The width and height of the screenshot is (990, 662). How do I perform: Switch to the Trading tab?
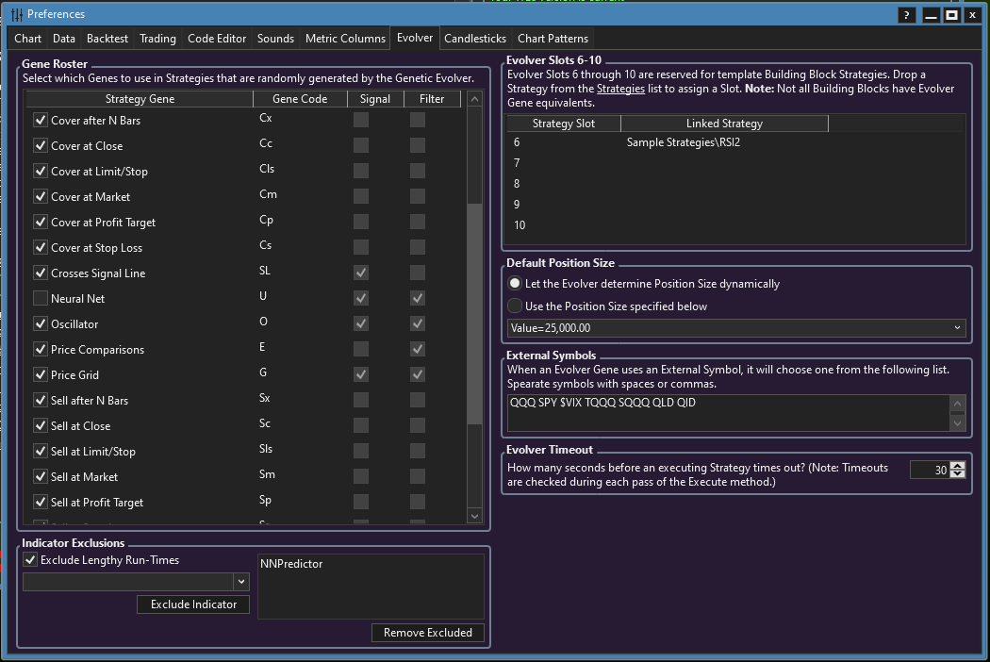(x=157, y=39)
